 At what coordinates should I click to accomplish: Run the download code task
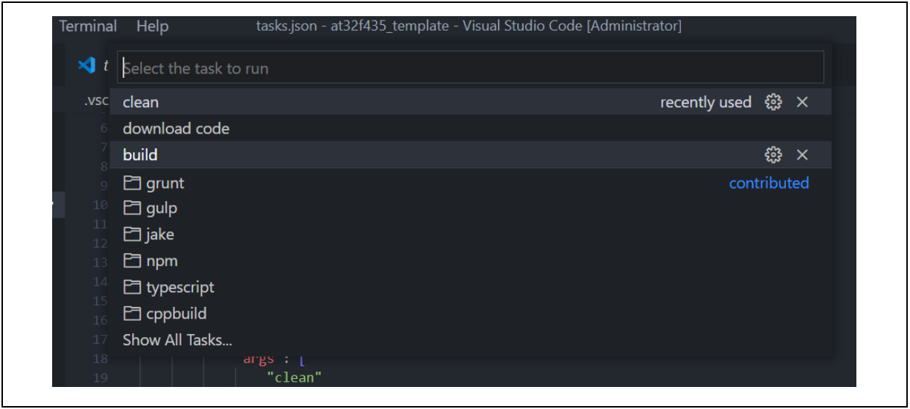click(176, 129)
